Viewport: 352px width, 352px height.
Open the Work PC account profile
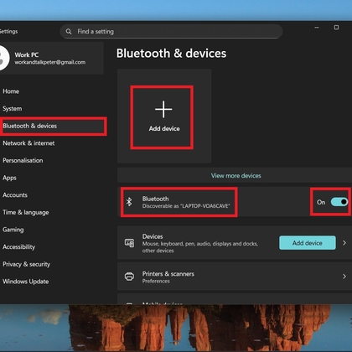(51, 58)
